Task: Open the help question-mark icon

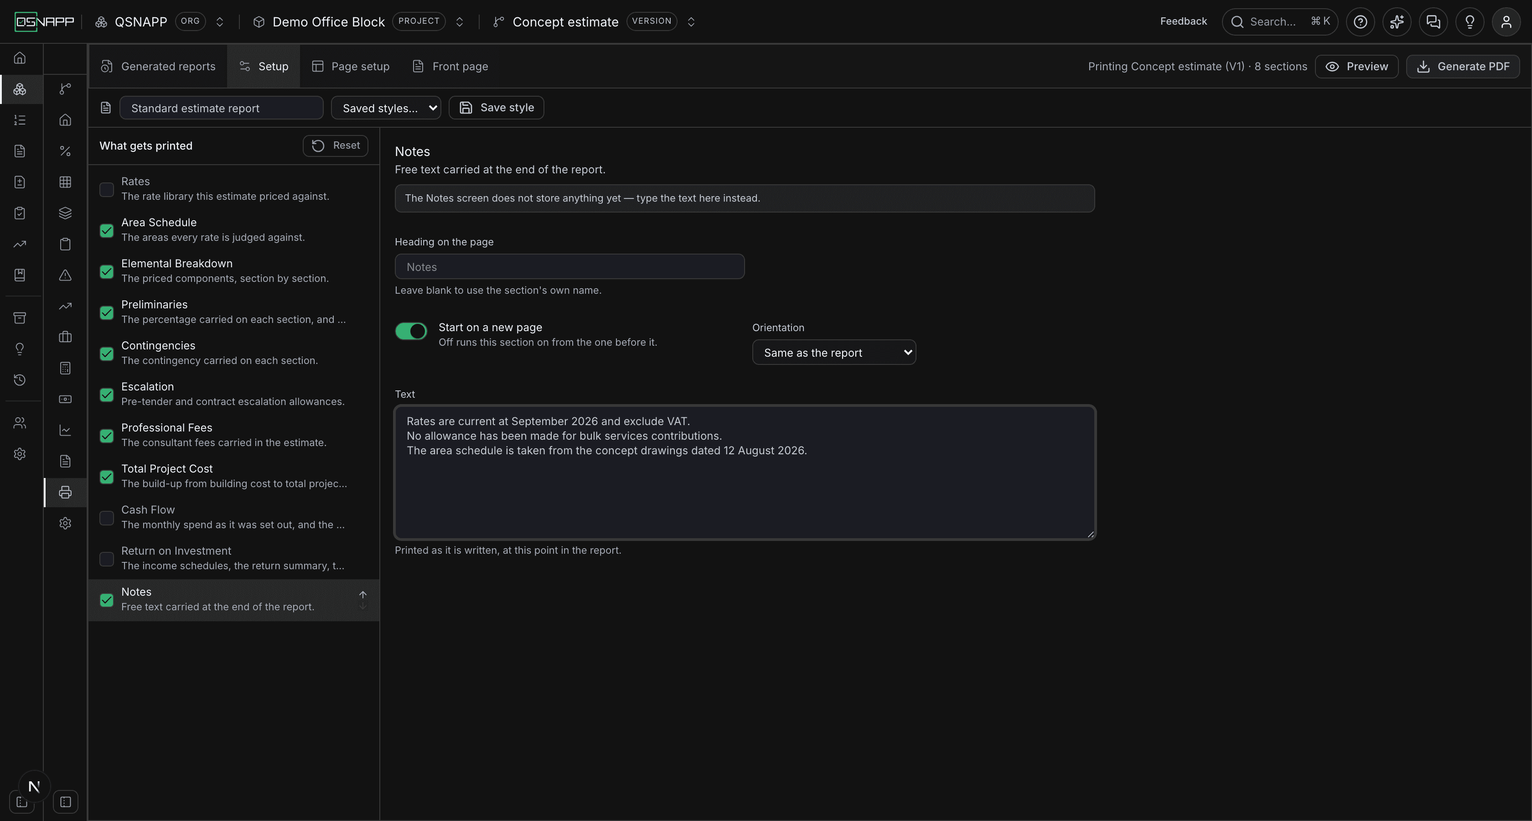Action: 1360,22
